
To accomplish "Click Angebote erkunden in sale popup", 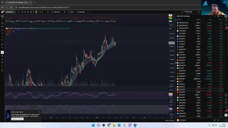I will (x=17, y=119).
